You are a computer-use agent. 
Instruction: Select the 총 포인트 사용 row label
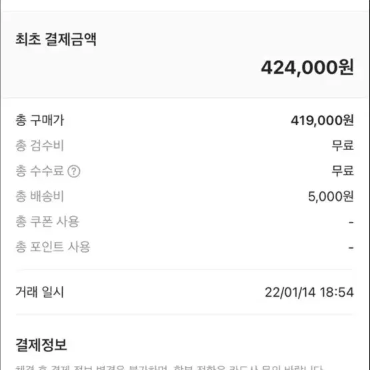[53, 247]
